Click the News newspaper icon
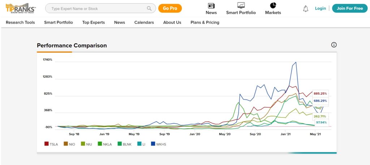Image resolution: width=370 pixels, height=165 pixels. (211, 5)
